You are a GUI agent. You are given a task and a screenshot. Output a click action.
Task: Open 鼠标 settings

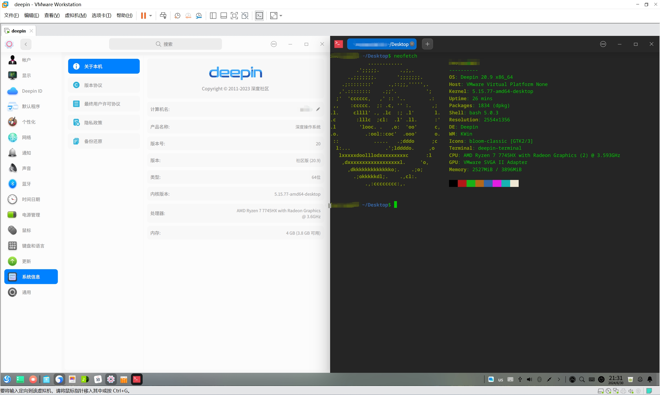31,230
